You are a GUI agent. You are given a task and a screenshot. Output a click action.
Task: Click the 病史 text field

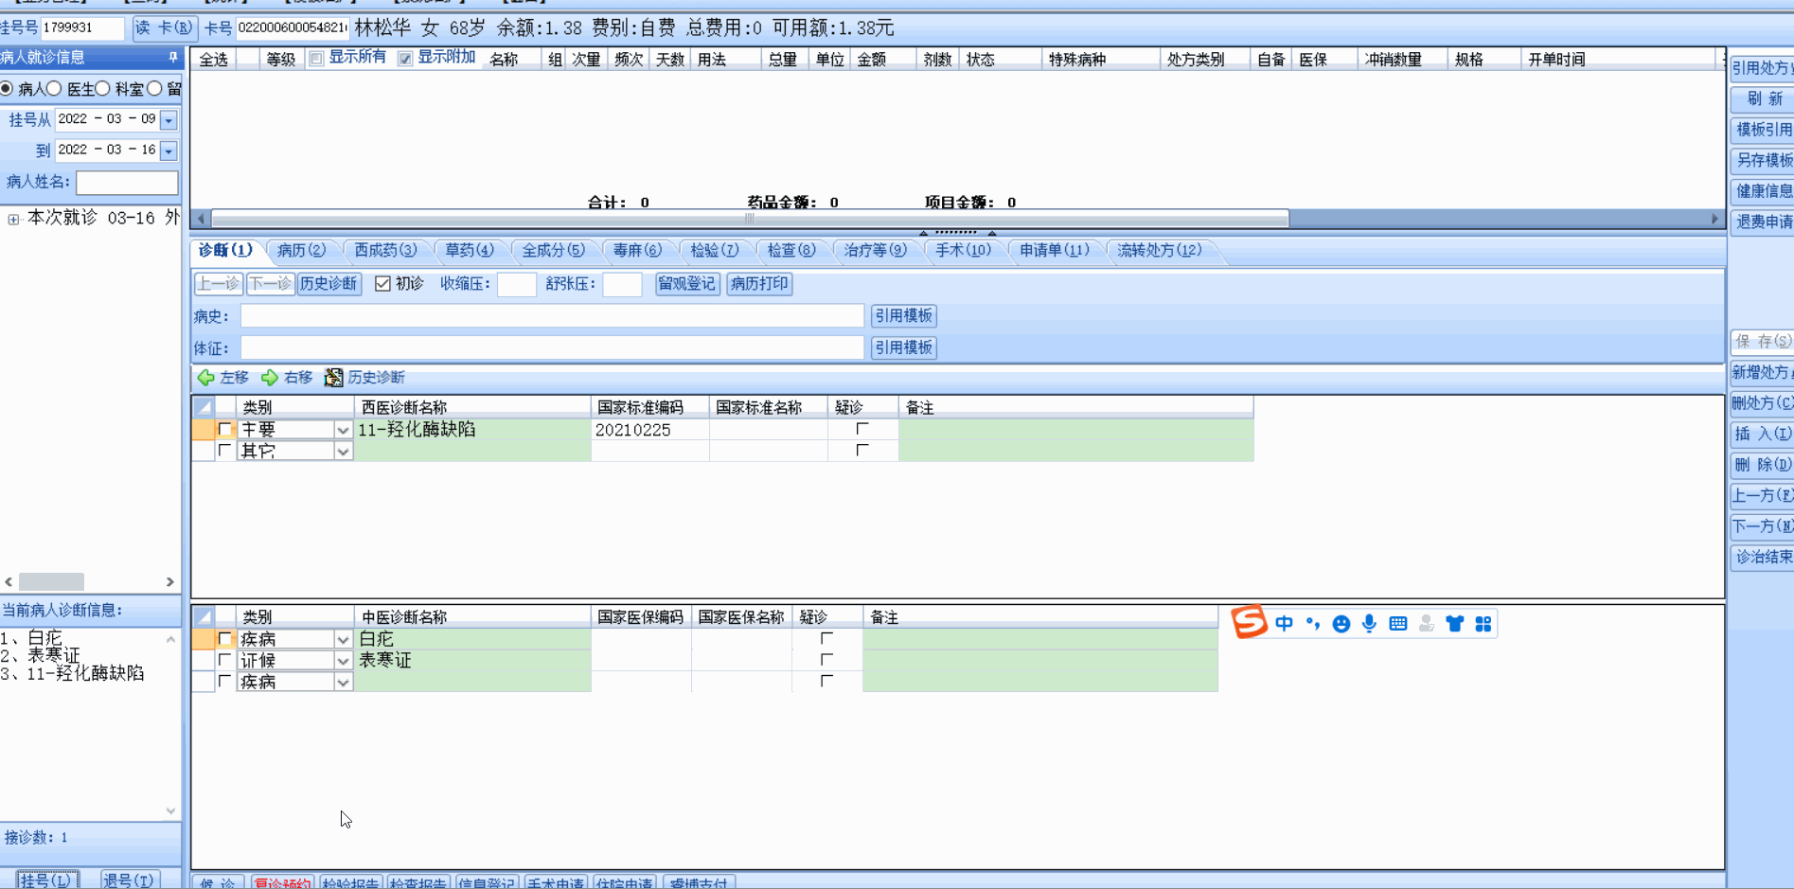552,316
